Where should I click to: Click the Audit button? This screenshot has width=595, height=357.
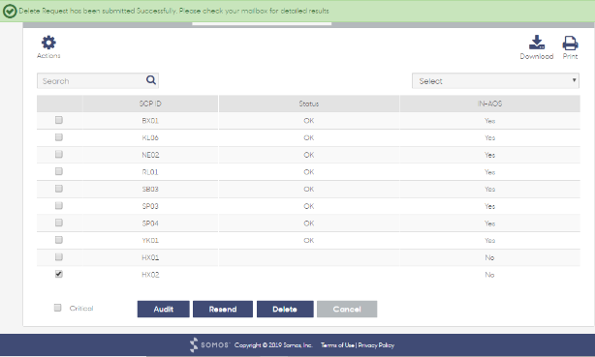164,310
